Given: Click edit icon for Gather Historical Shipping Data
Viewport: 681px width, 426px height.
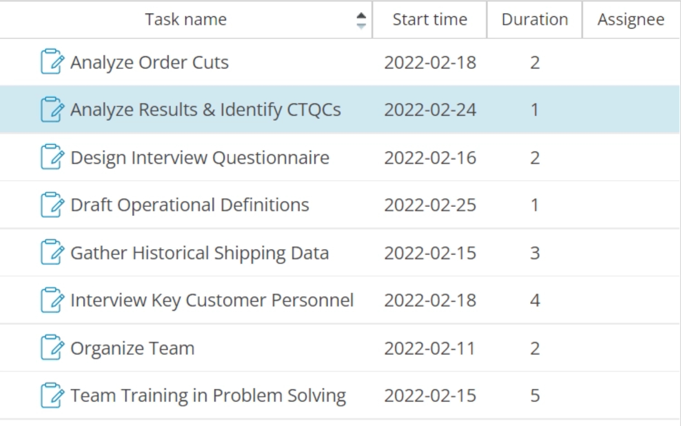Looking at the screenshot, I should [52, 252].
